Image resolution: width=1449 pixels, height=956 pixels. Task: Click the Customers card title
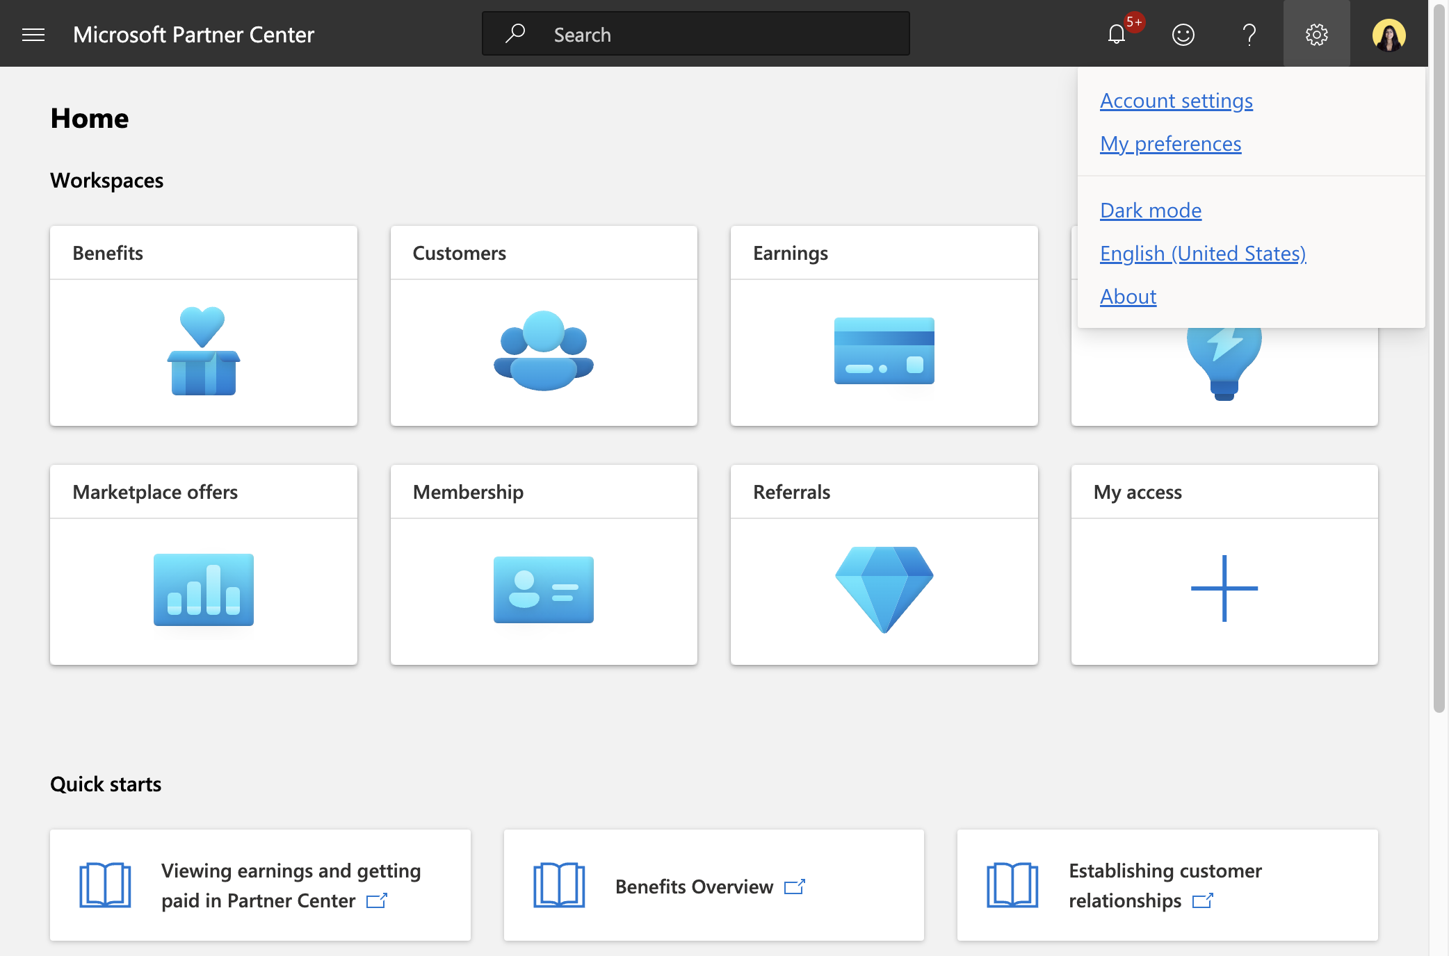460,253
